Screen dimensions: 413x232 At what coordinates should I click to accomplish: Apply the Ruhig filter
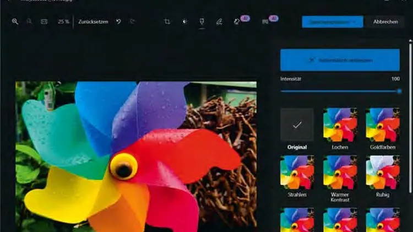coord(383,172)
